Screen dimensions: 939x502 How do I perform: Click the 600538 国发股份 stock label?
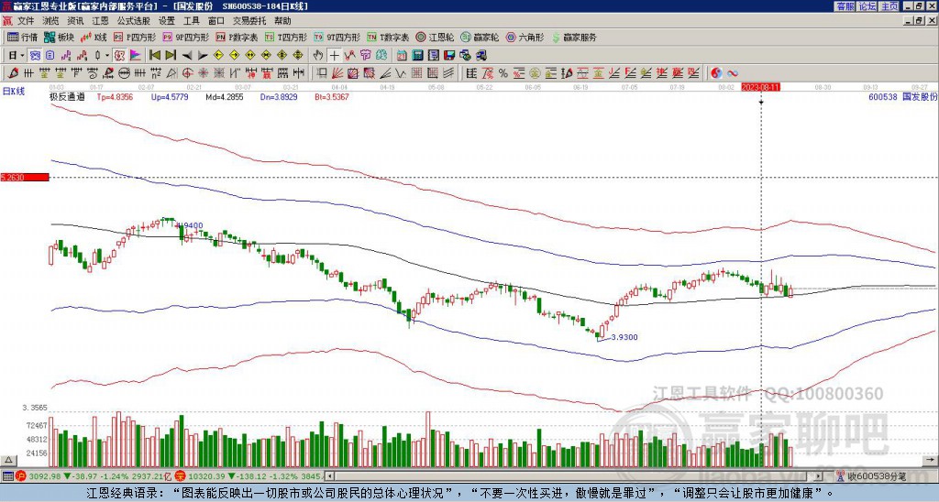coord(902,97)
